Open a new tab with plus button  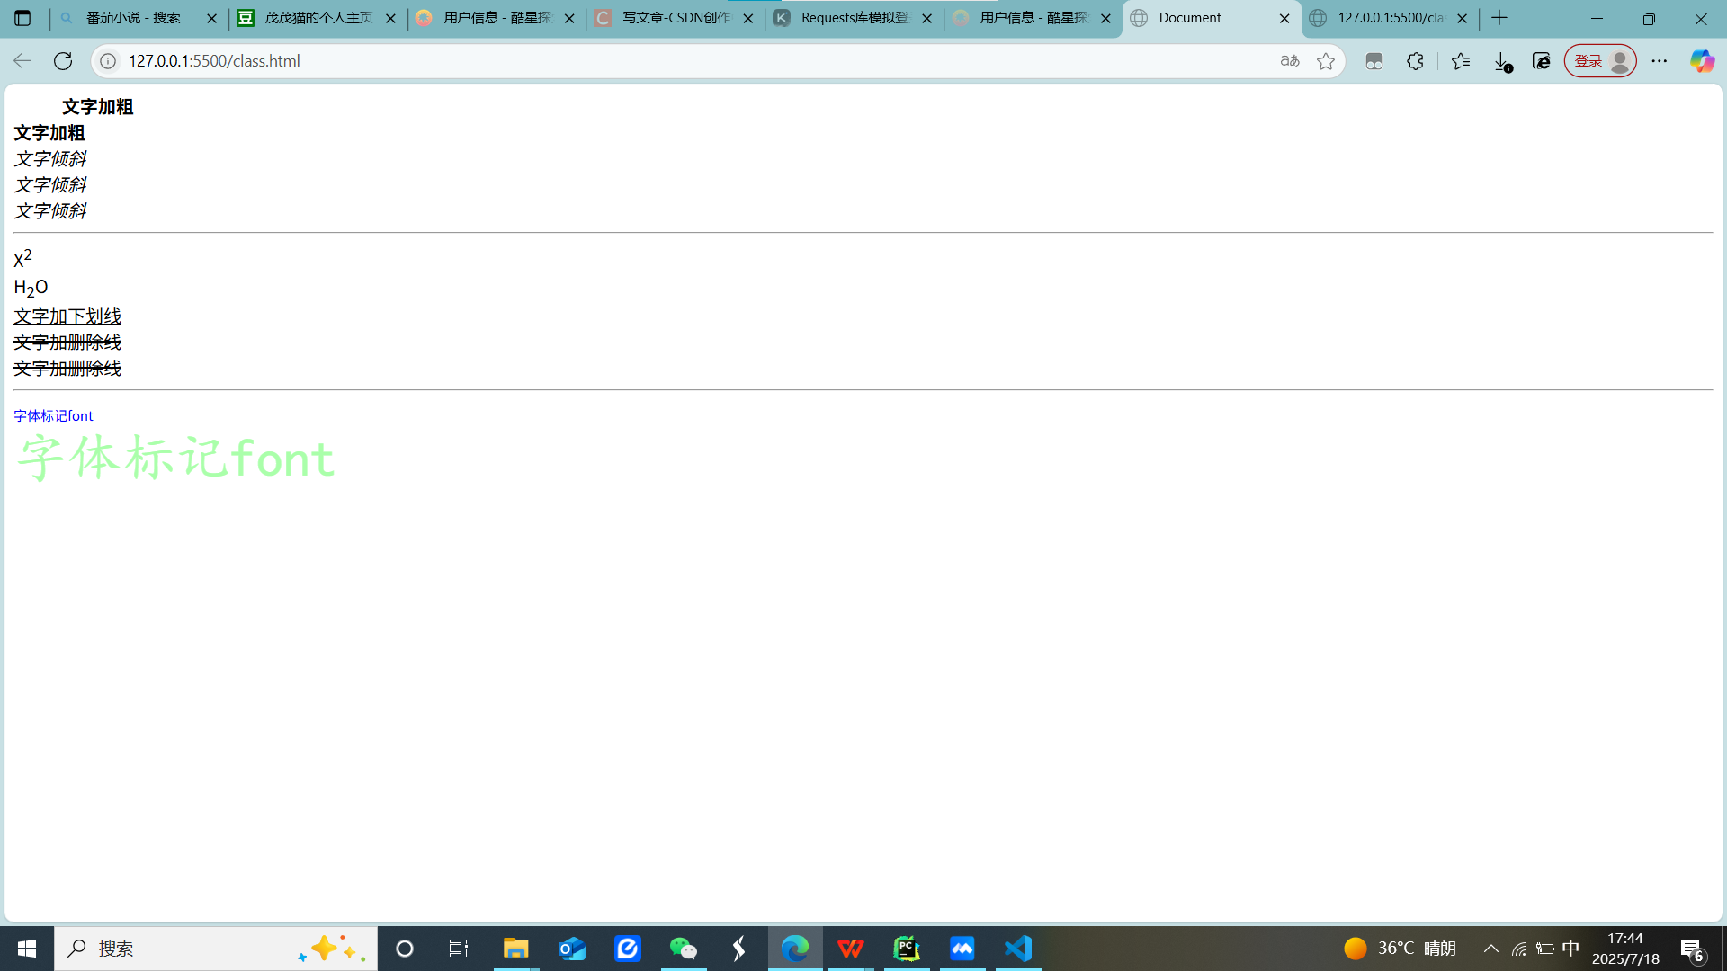pyautogui.click(x=1499, y=18)
